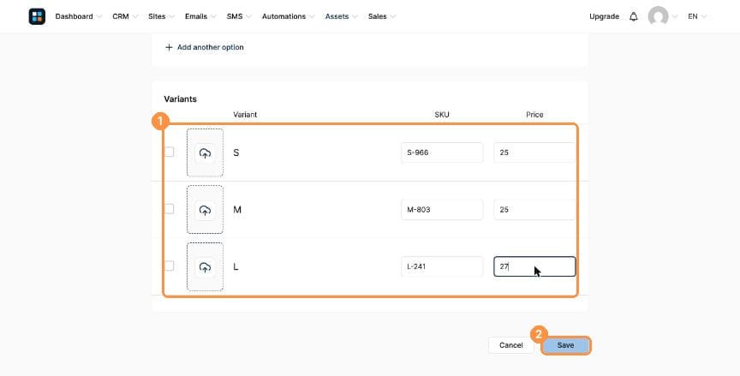The image size is (740, 376).
Task: Click the Variants heading
Action: 180,99
